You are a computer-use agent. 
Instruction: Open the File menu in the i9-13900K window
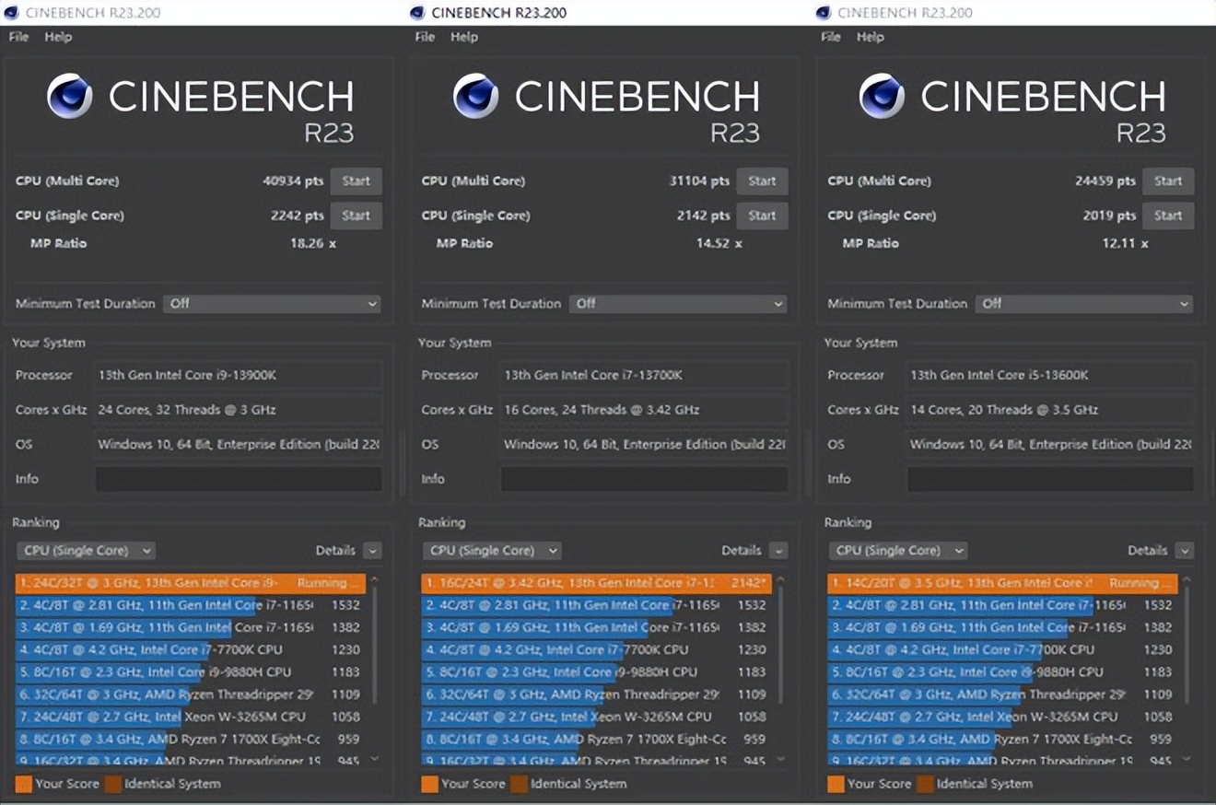18,37
